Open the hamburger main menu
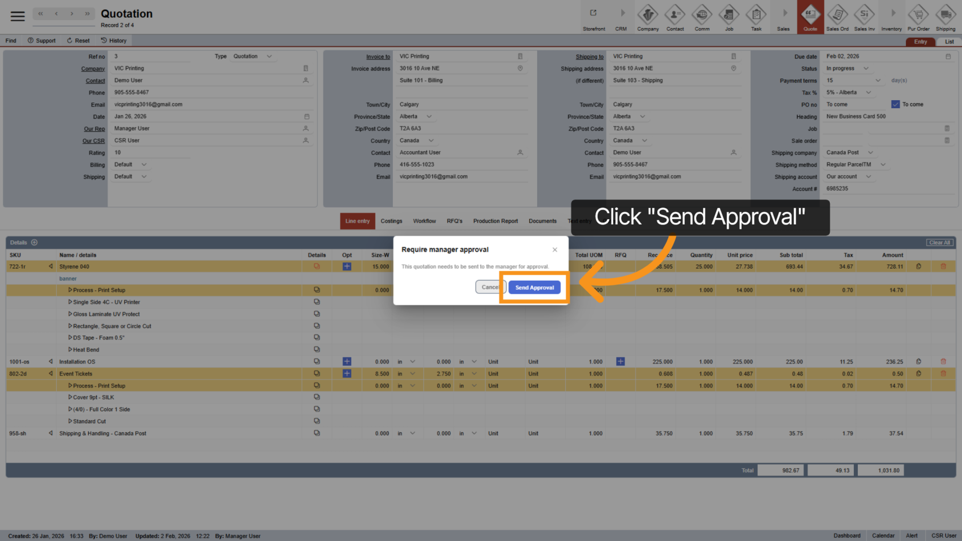The image size is (962, 541). pyautogui.click(x=18, y=16)
